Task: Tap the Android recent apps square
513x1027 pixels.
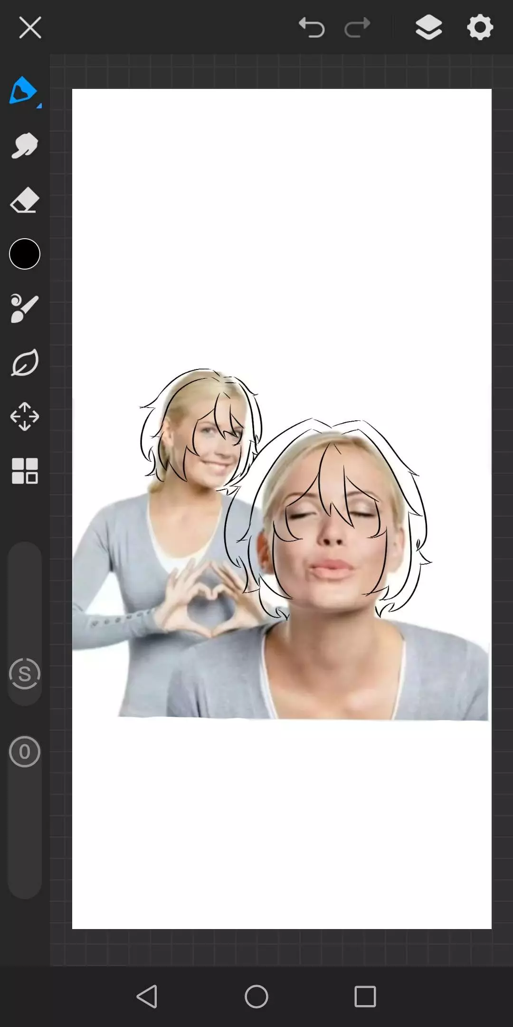Action: coord(365,996)
